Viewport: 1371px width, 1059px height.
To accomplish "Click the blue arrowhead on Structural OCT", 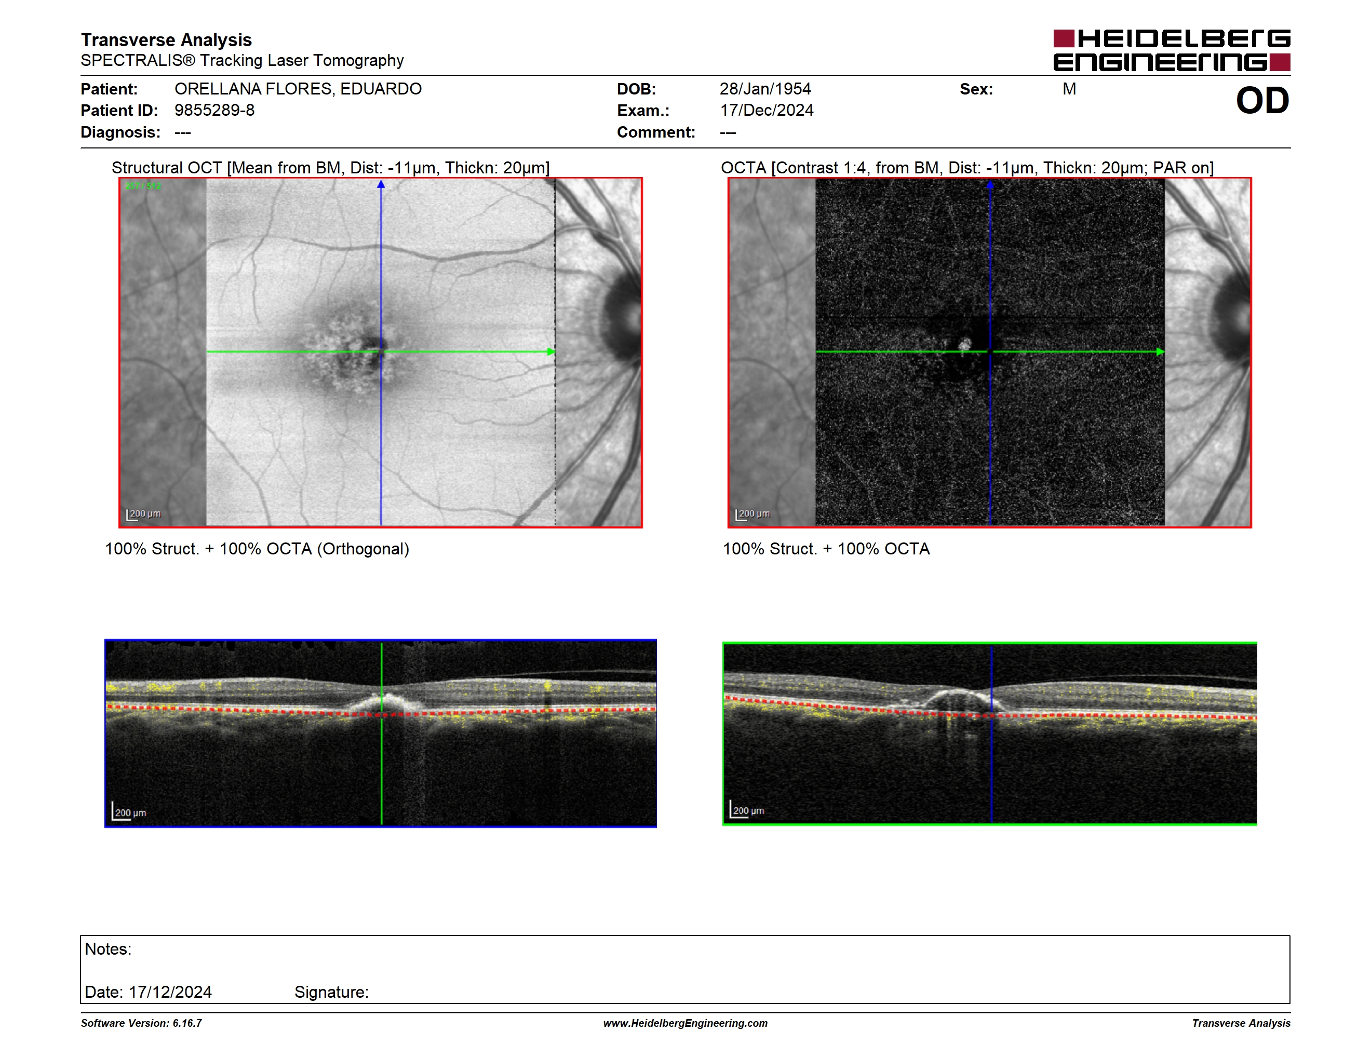I will 381,184.
